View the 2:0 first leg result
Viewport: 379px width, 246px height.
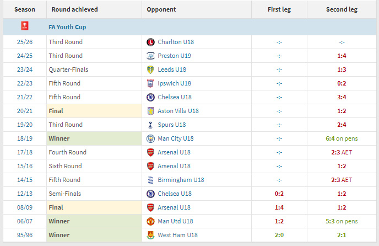click(x=279, y=235)
